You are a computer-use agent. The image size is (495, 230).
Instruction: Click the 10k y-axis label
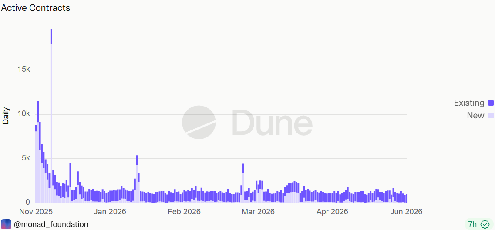[24, 114]
